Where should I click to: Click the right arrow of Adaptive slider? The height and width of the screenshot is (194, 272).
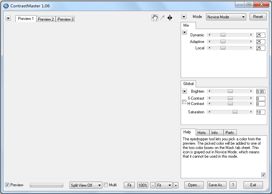(x=251, y=41)
